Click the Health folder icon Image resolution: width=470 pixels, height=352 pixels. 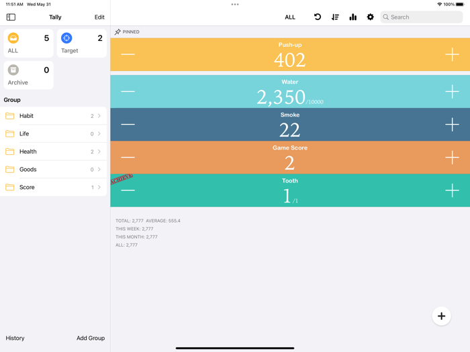point(10,152)
